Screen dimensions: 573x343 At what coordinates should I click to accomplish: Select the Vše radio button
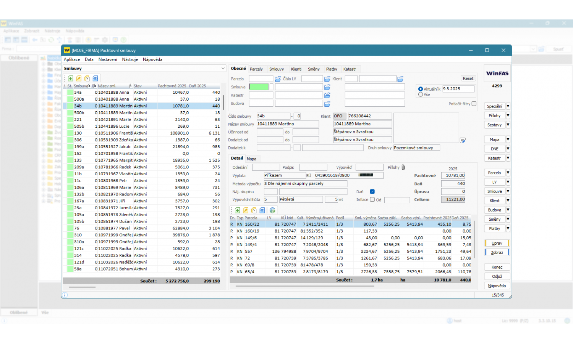click(x=421, y=95)
